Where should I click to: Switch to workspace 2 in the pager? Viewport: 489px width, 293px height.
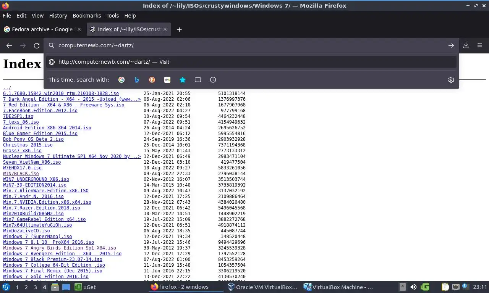[26, 287]
